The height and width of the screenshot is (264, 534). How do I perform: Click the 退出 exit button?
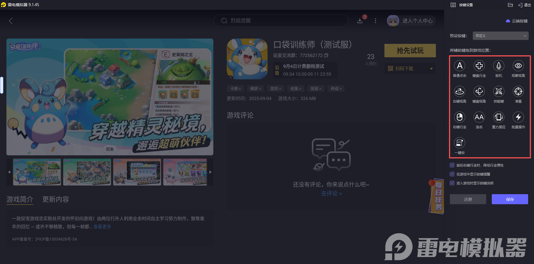point(524,5)
